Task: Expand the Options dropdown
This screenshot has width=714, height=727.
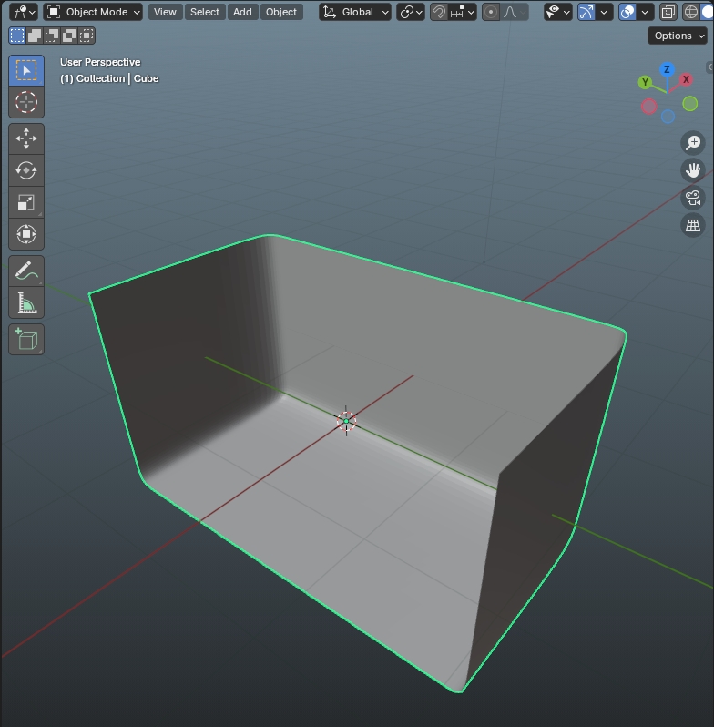Action: (x=678, y=36)
